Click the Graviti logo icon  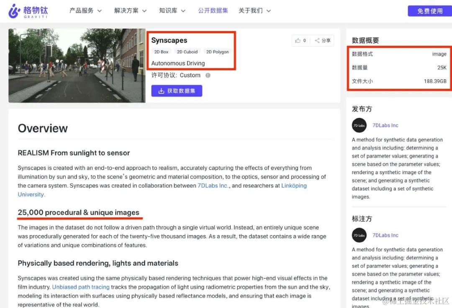pos(14,11)
